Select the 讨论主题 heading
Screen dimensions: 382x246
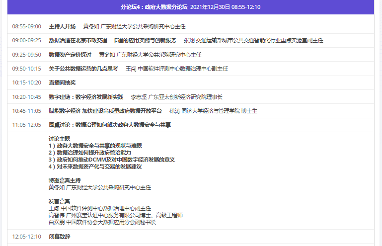(x=59, y=139)
